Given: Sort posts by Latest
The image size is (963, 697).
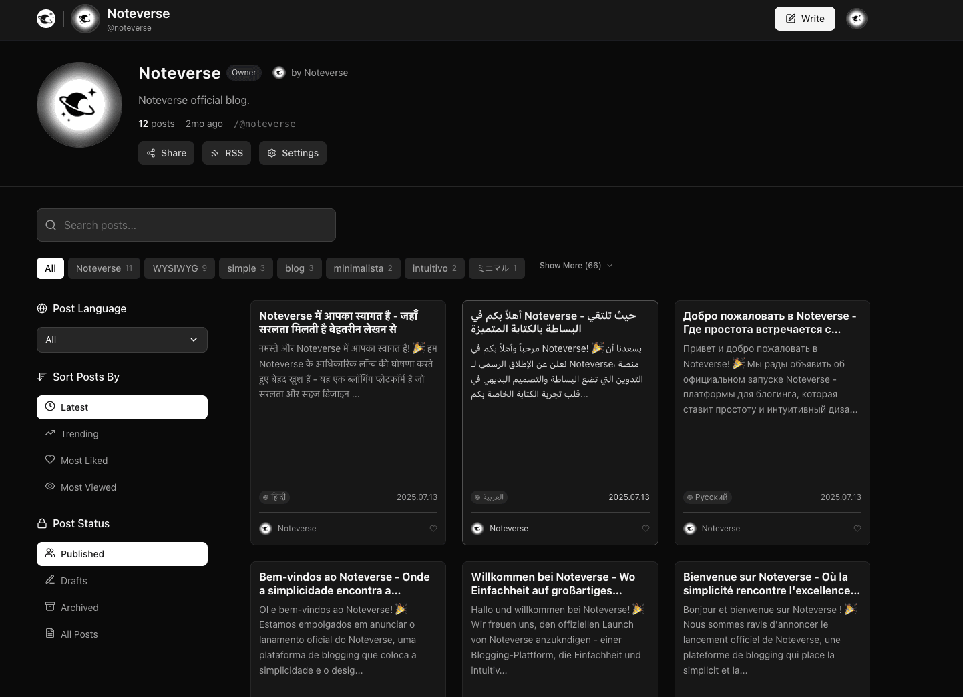Looking at the screenshot, I should tap(122, 407).
